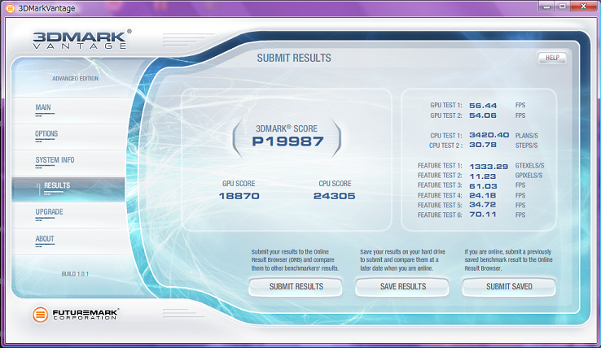Minimize the 3DMarkVantage window

(547, 7)
